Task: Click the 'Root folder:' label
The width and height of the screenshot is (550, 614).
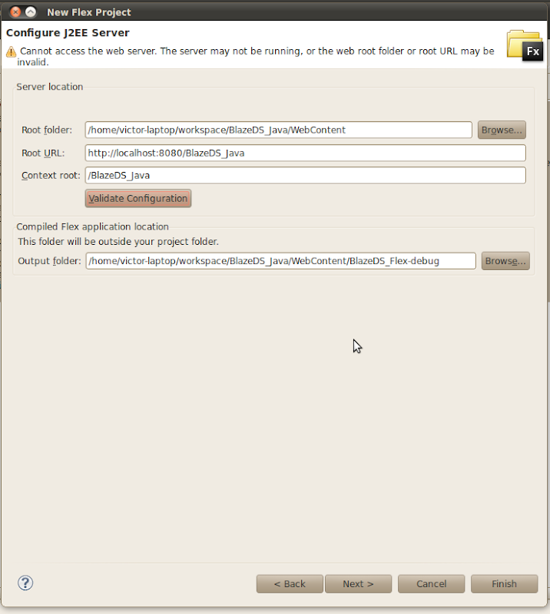Action: tap(47, 130)
